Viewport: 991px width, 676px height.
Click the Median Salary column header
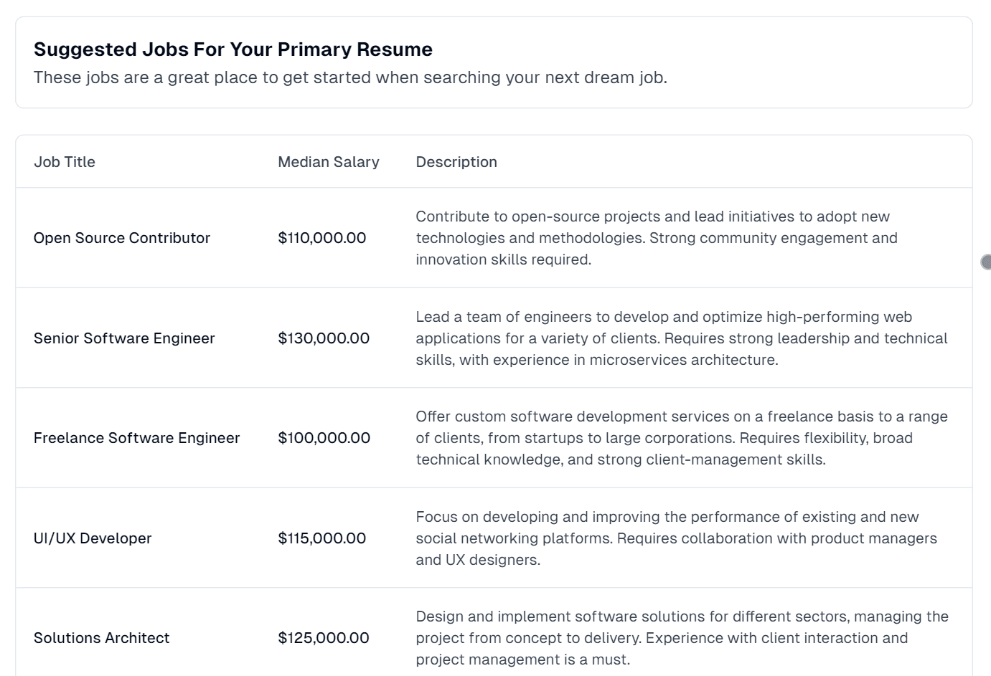328,162
